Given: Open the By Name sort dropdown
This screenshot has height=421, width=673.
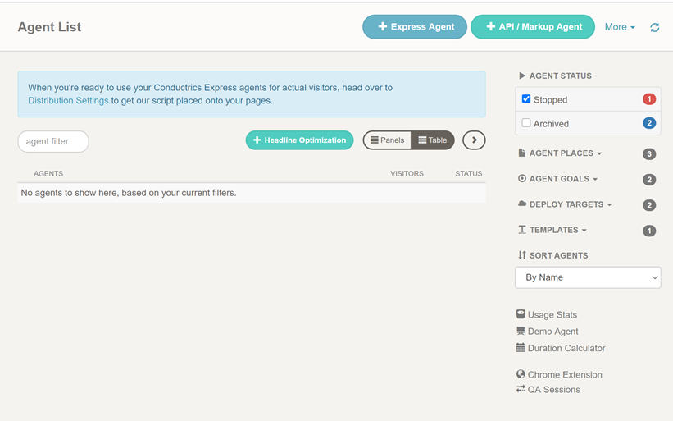Looking at the screenshot, I should pyautogui.click(x=588, y=277).
